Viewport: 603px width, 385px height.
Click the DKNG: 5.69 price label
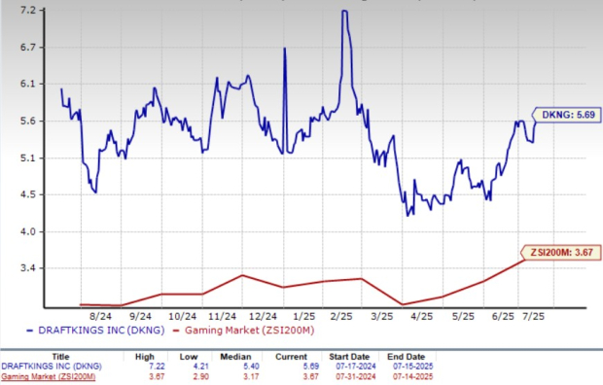point(567,115)
